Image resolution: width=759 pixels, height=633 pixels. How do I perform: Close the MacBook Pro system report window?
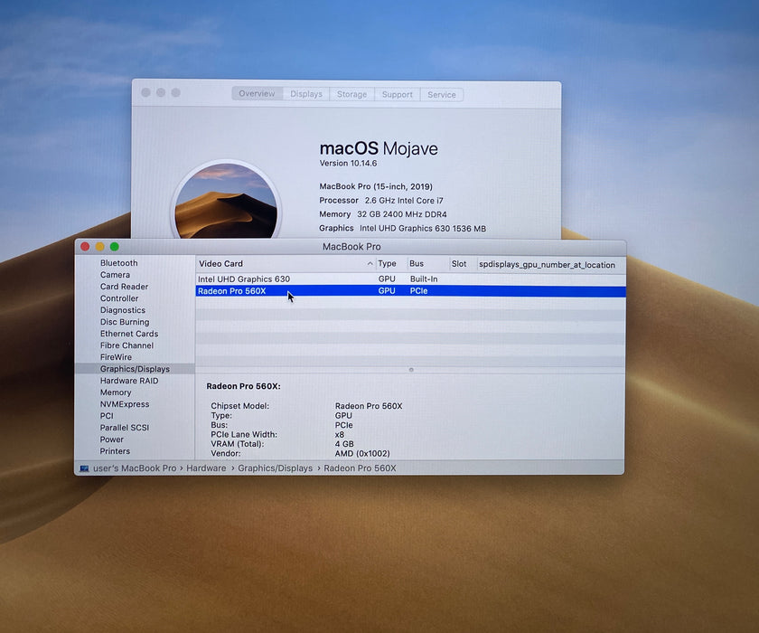85,247
